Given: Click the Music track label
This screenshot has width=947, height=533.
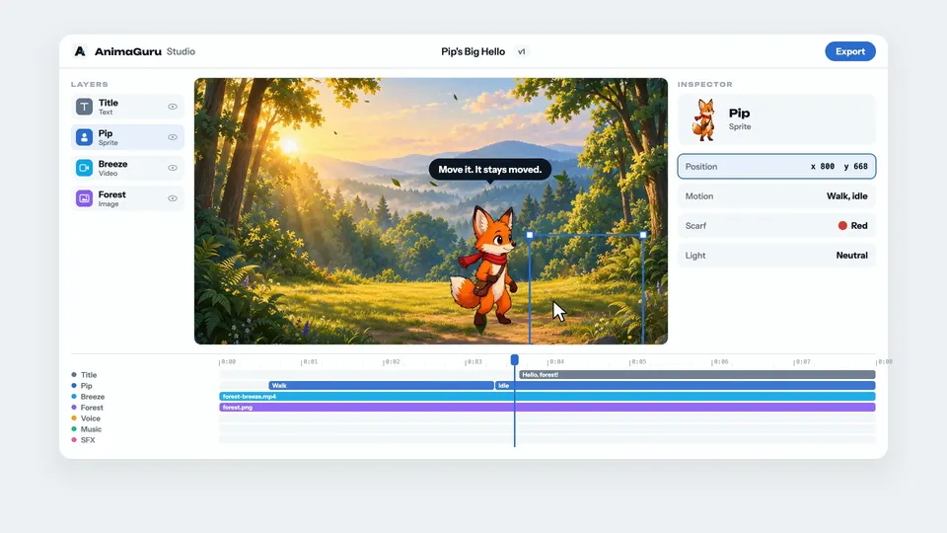Looking at the screenshot, I should tap(91, 429).
